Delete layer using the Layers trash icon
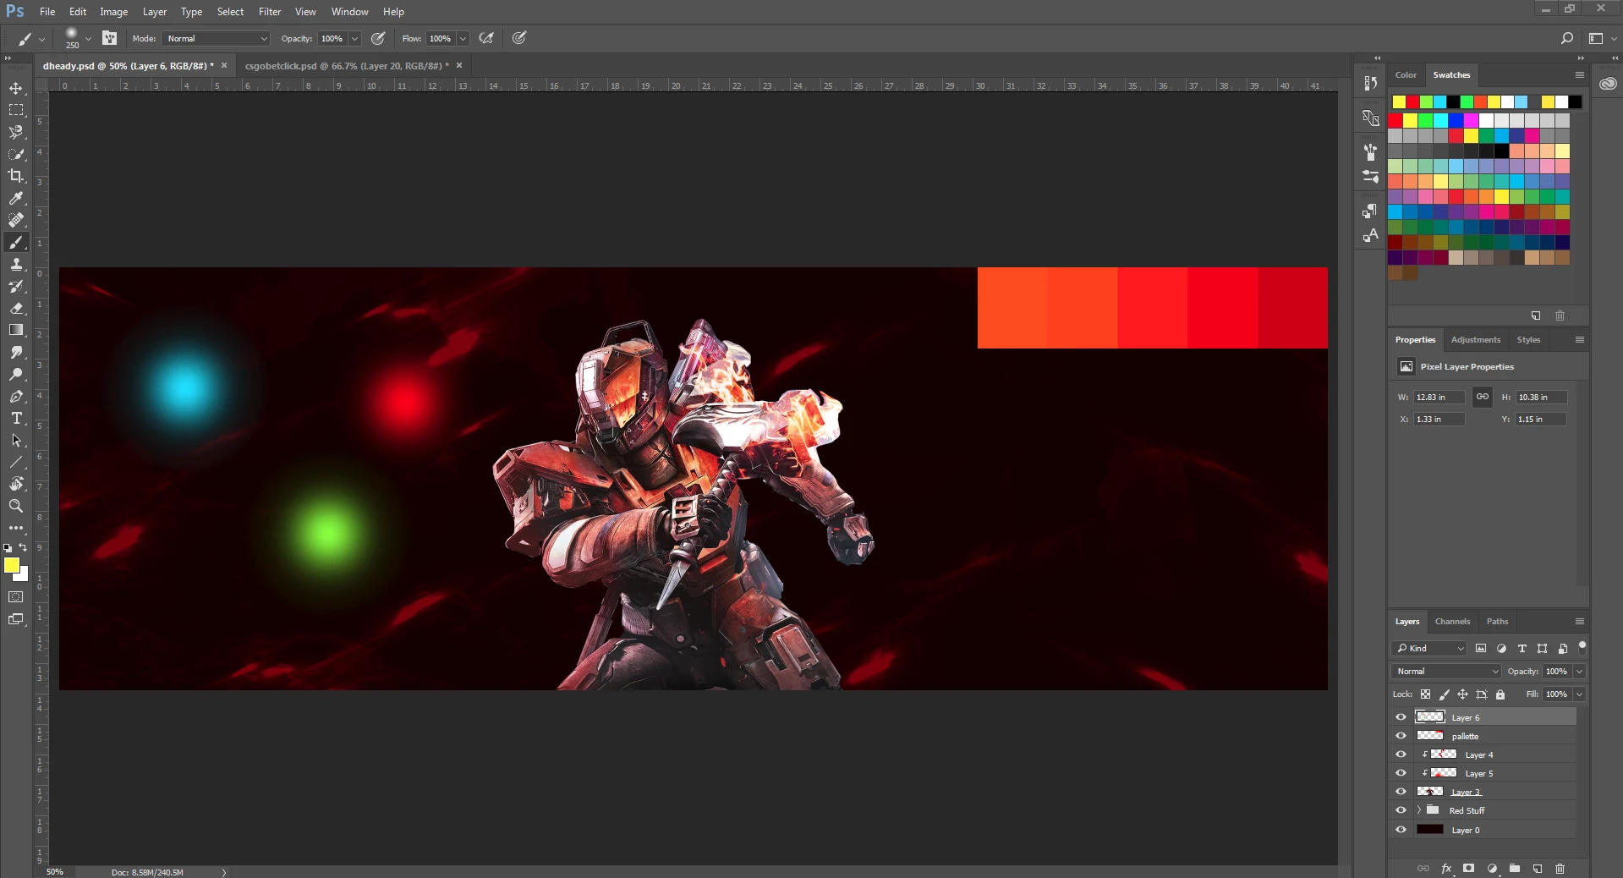Image resolution: width=1623 pixels, height=878 pixels. [1560, 869]
